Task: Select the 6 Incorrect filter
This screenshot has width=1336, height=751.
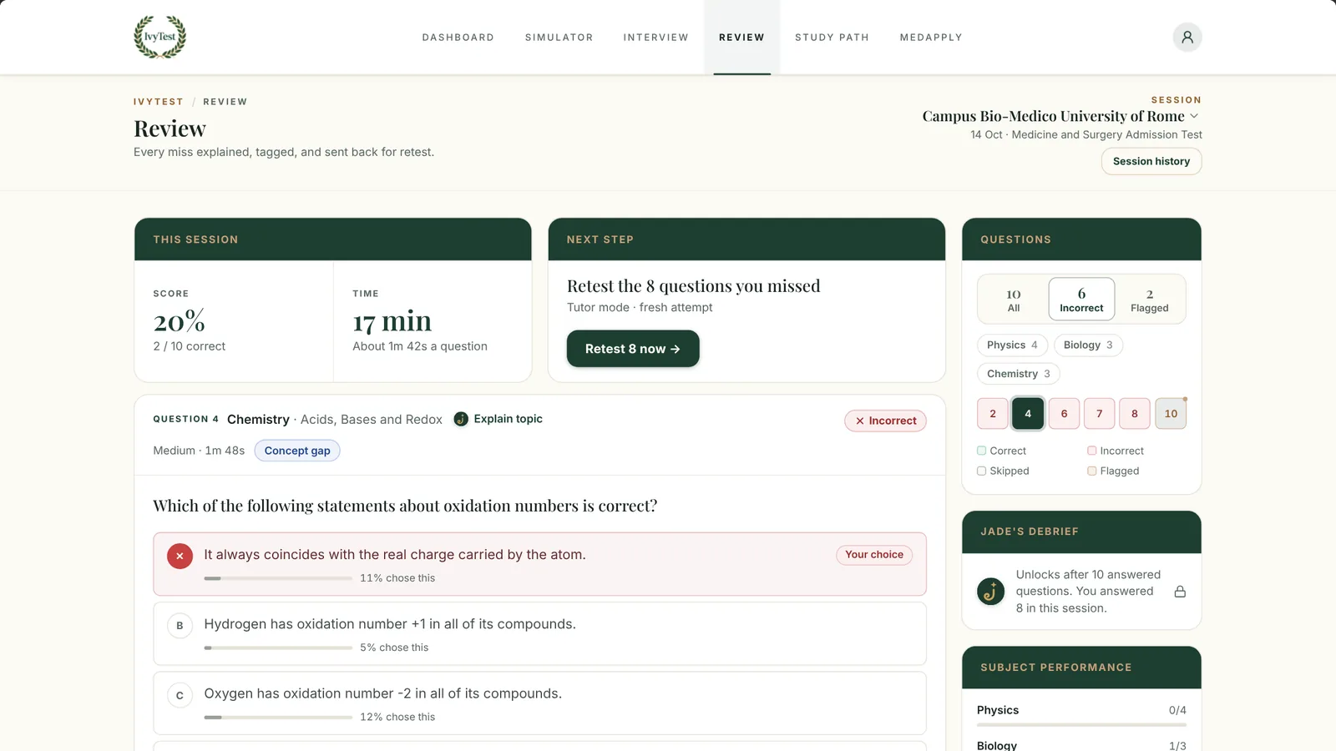Action: click(1081, 300)
